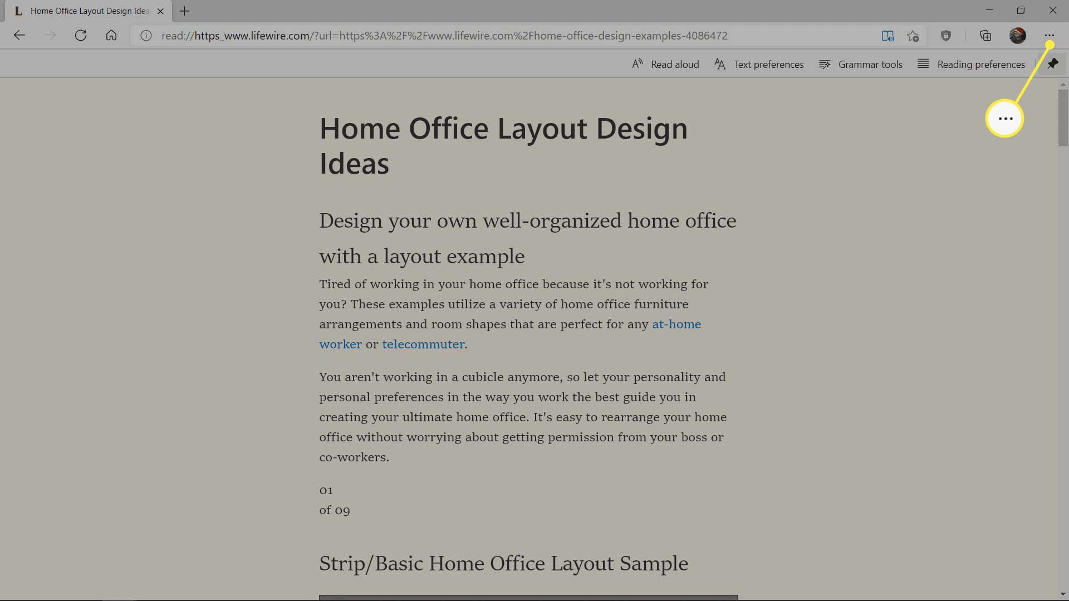Open Grammar tools panel
The width and height of the screenshot is (1069, 601).
click(860, 64)
